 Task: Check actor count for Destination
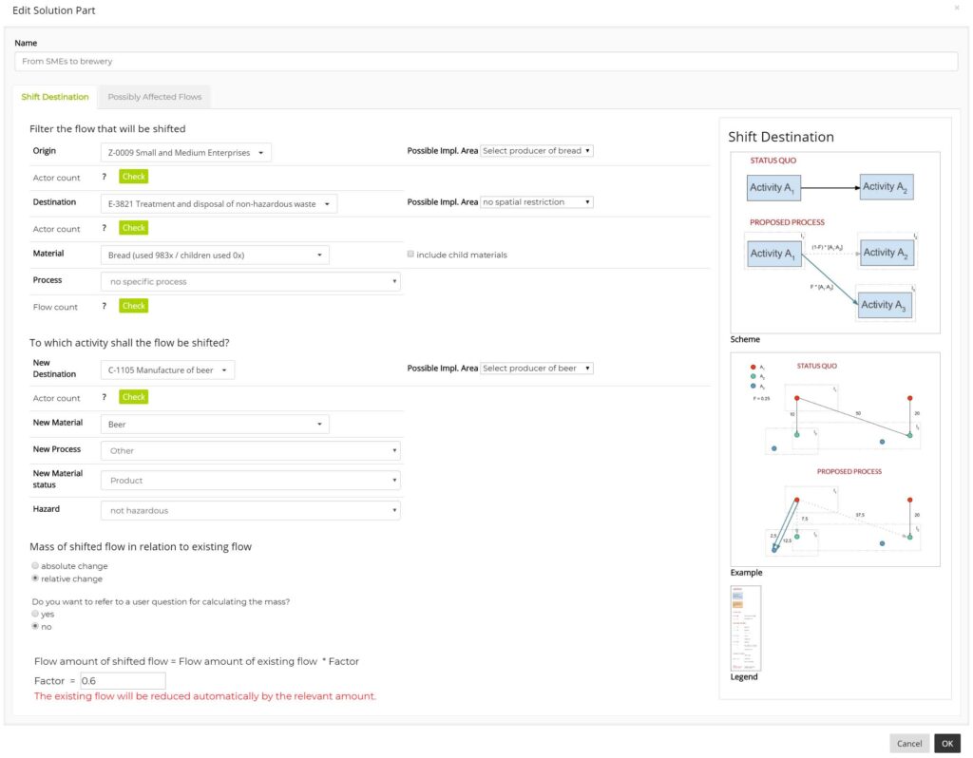click(x=133, y=228)
